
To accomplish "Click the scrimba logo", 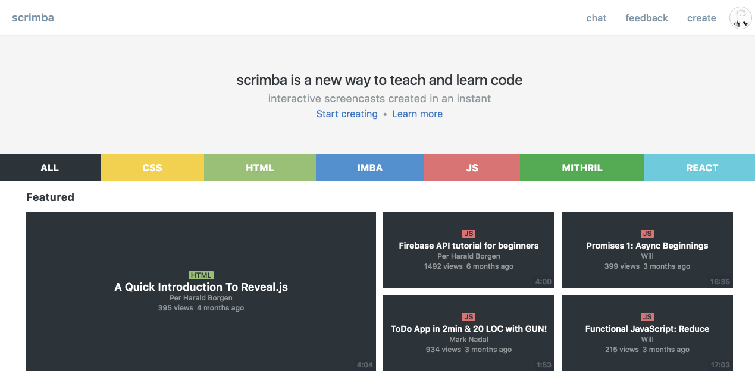I will click(x=33, y=17).
